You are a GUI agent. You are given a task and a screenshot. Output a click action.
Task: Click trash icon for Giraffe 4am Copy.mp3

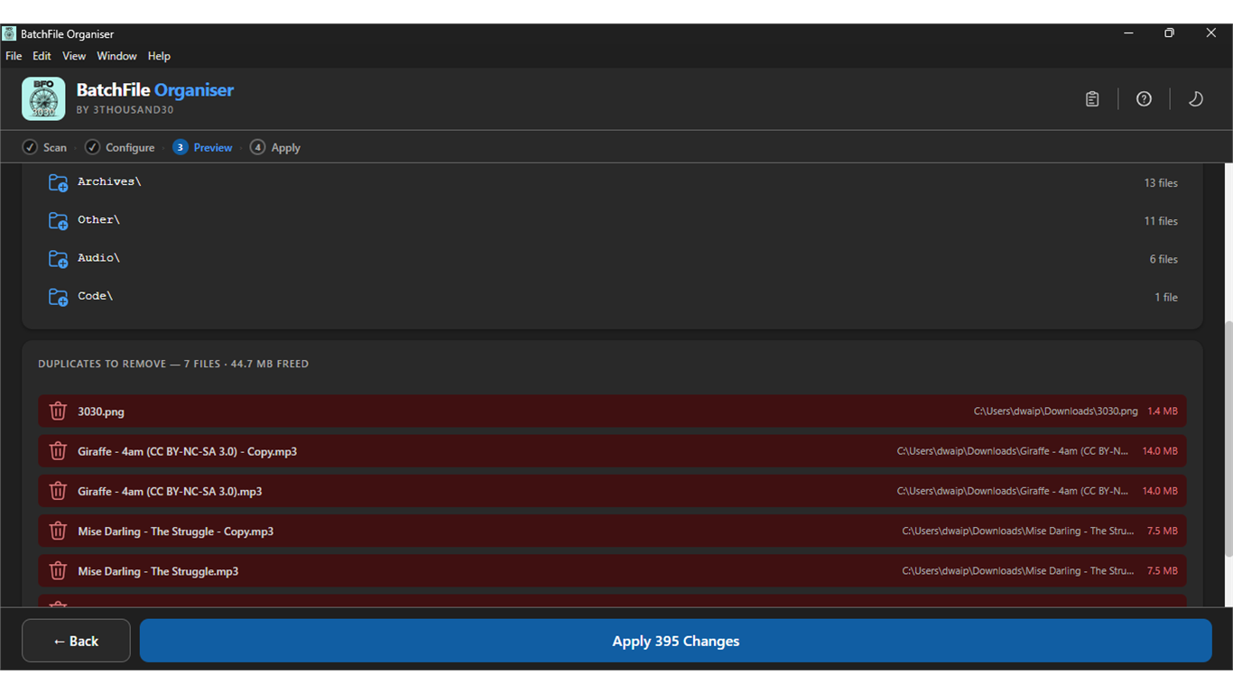coord(58,451)
